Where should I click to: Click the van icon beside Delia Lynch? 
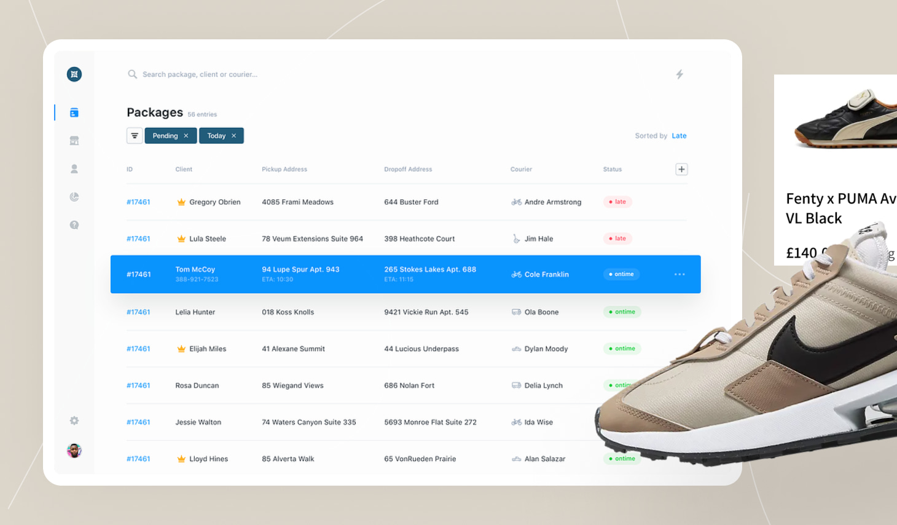point(517,385)
